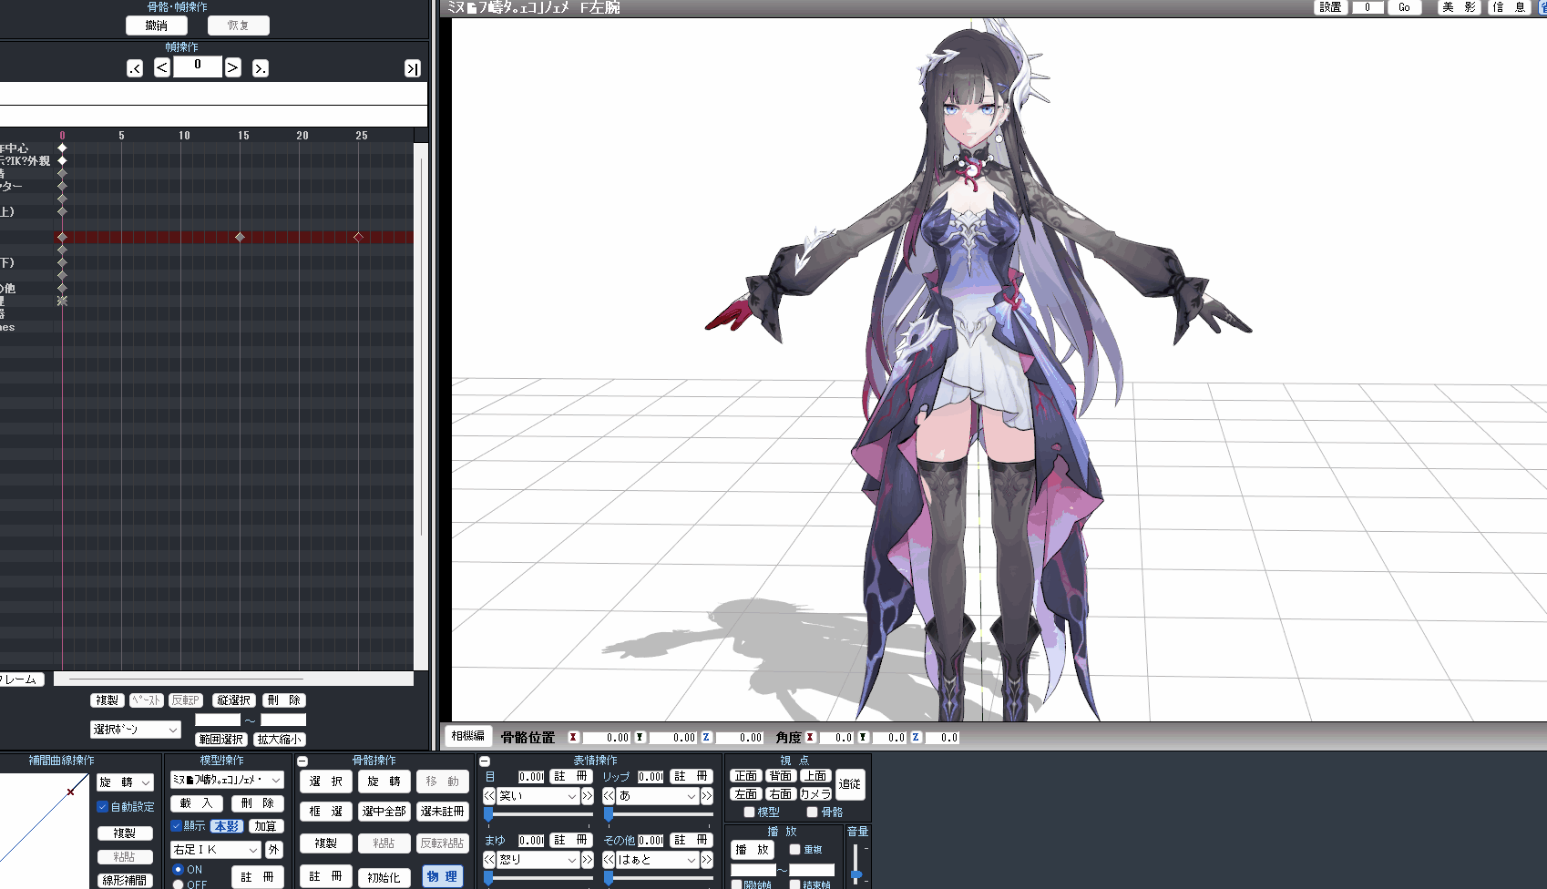Screen dimensions: 1547x889
Task: Click the Y icon beside 骨骼位置
Action: click(x=640, y=738)
